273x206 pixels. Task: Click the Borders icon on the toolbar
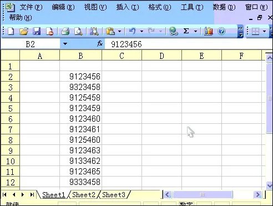[x=256, y=31]
